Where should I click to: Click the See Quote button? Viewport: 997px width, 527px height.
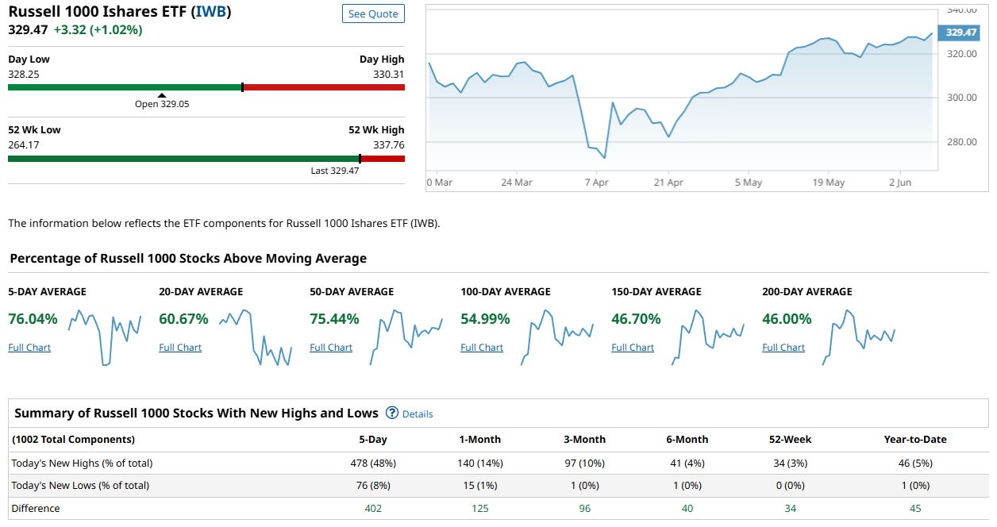(373, 14)
